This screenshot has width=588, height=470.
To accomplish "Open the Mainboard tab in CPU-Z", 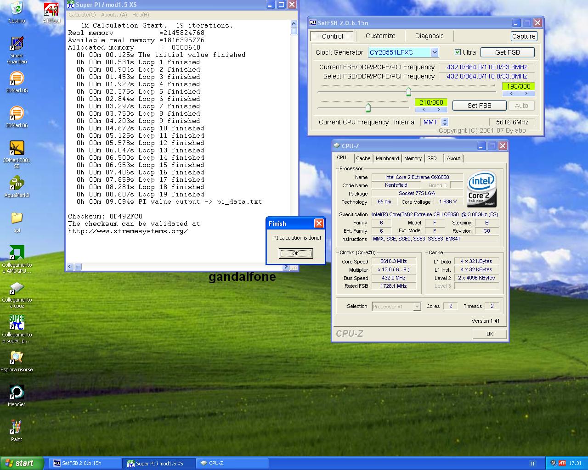I will click(387, 158).
